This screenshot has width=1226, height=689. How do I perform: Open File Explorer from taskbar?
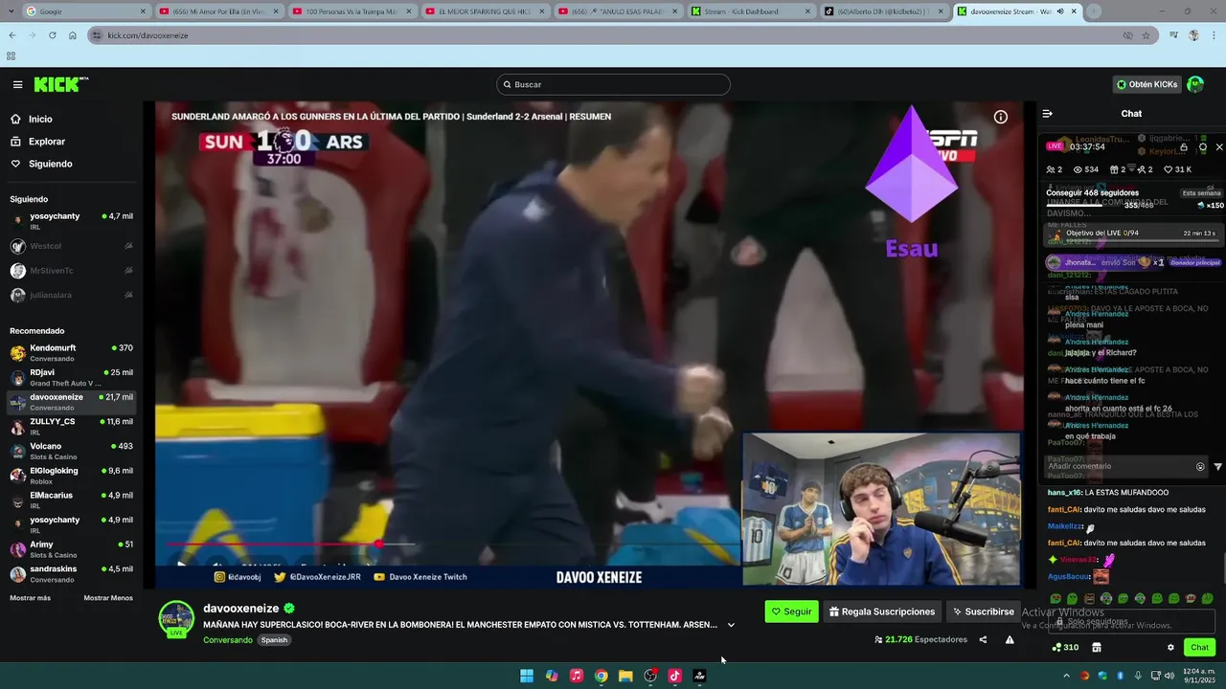pyautogui.click(x=625, y=676)
